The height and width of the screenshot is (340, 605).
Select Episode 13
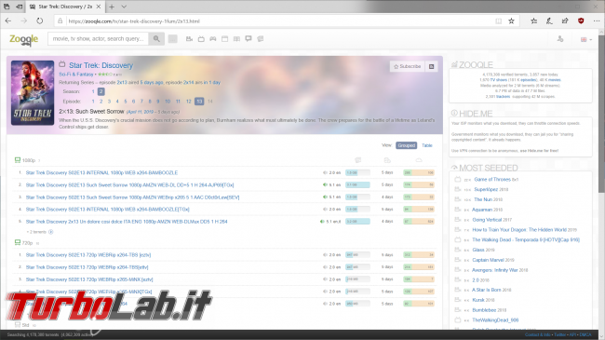coord(199,102)
